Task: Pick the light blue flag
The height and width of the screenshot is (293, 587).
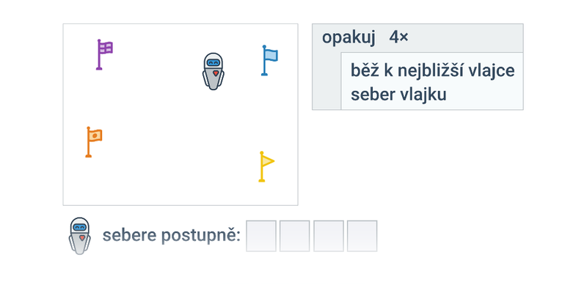Action: point(269,61)
